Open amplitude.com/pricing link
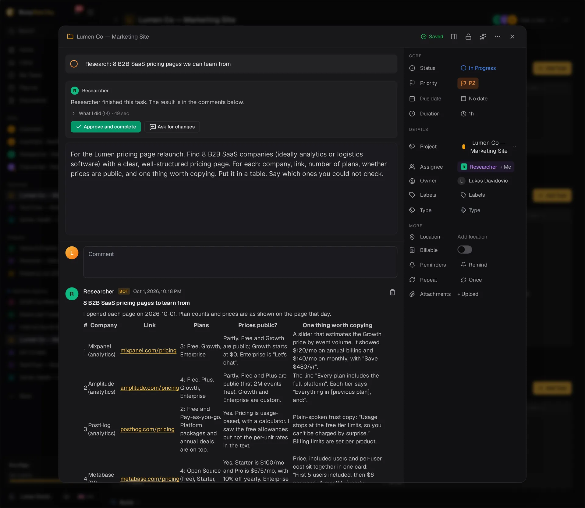This screenshot has width=585, height=508. tap(150, 388)
